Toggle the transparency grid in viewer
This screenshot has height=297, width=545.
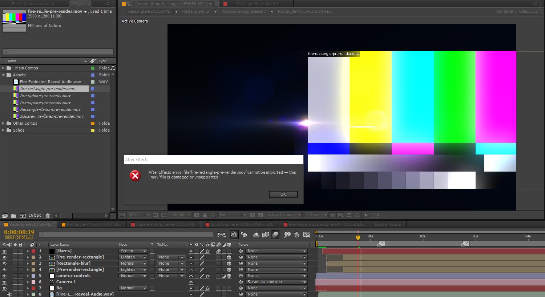pos(260,215)
